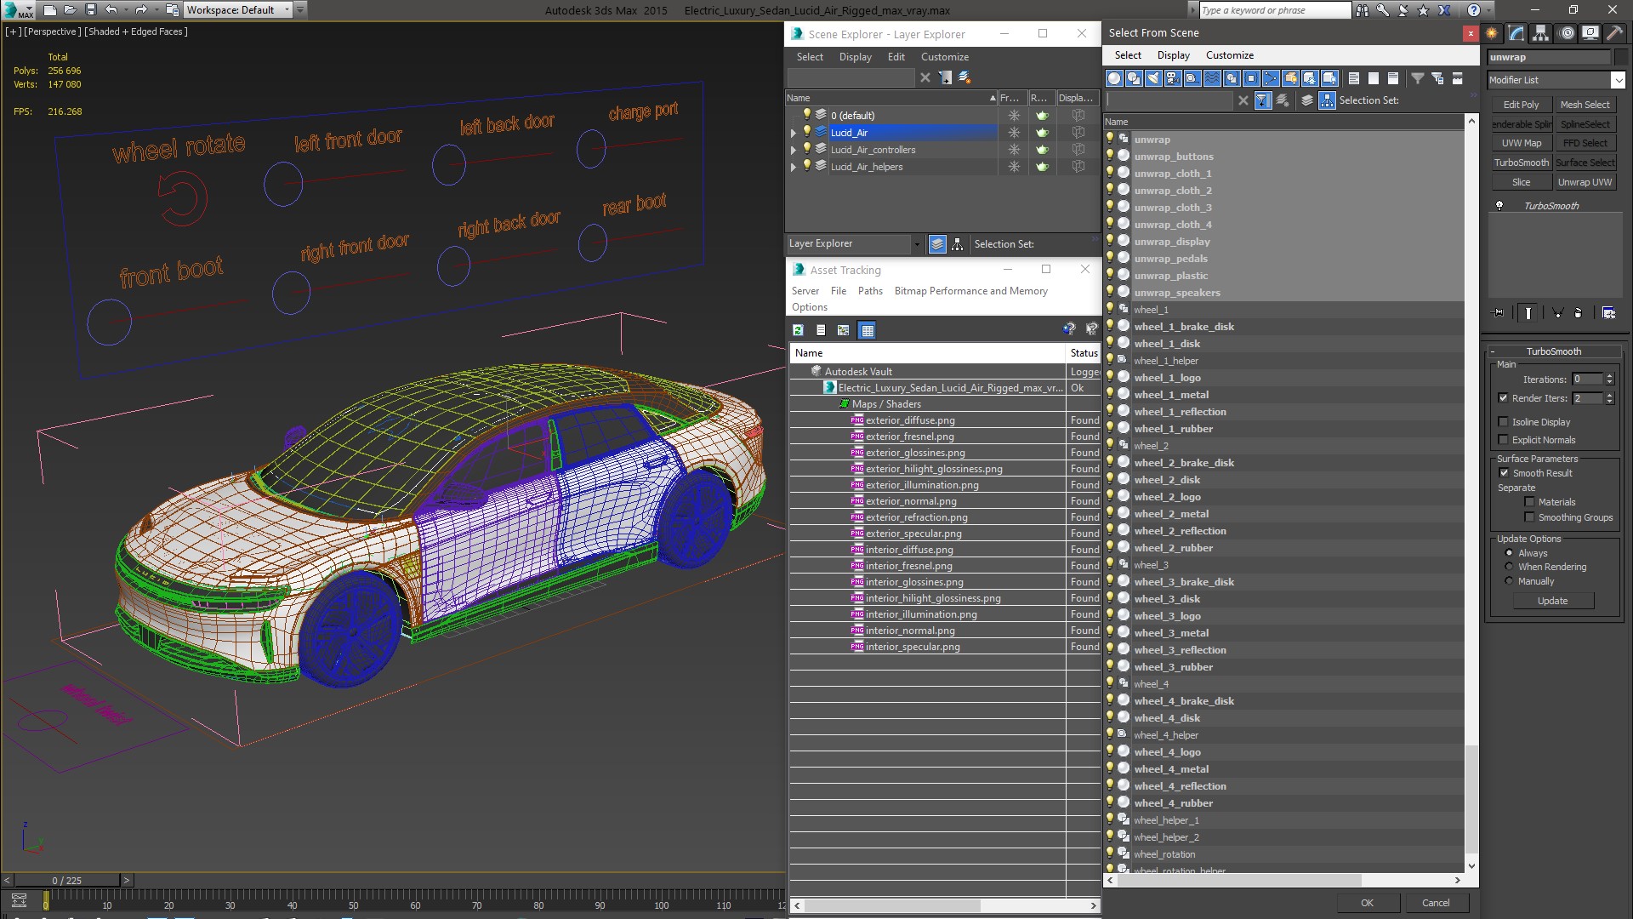Expand the Lucid_Air_helpers layer
The width and height of the screenshot is (1633, 919).
coord(794,167)
